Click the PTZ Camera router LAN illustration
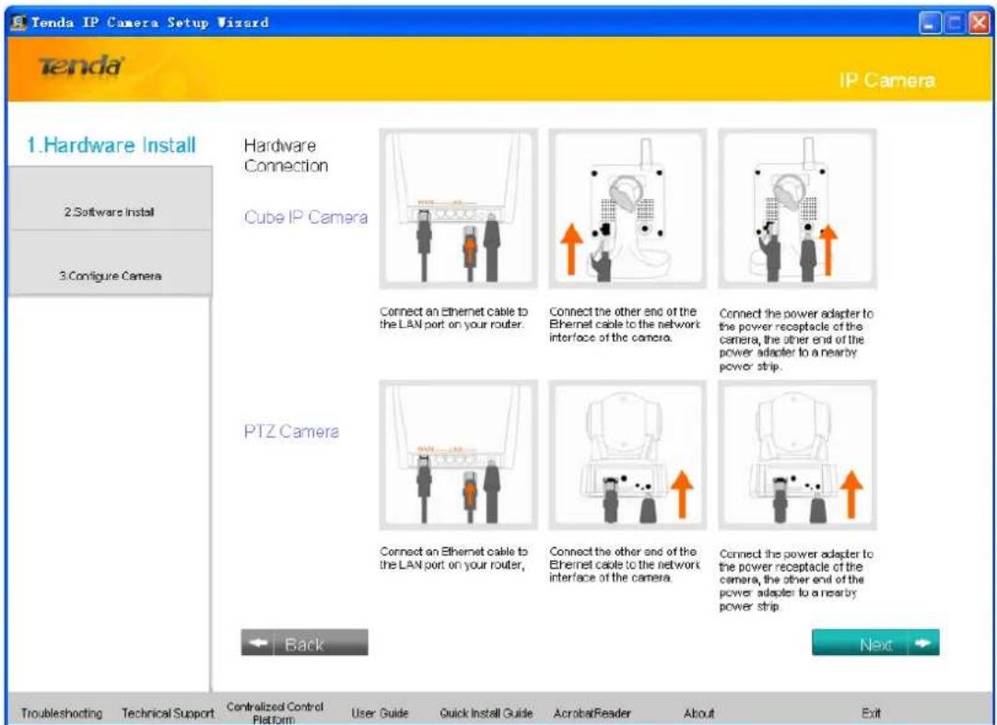997x725 pixels. click(x=459, y=455)
